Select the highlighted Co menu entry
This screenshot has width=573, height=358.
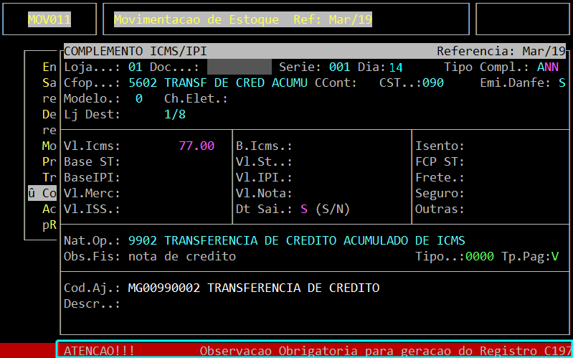tap(42, 194)
